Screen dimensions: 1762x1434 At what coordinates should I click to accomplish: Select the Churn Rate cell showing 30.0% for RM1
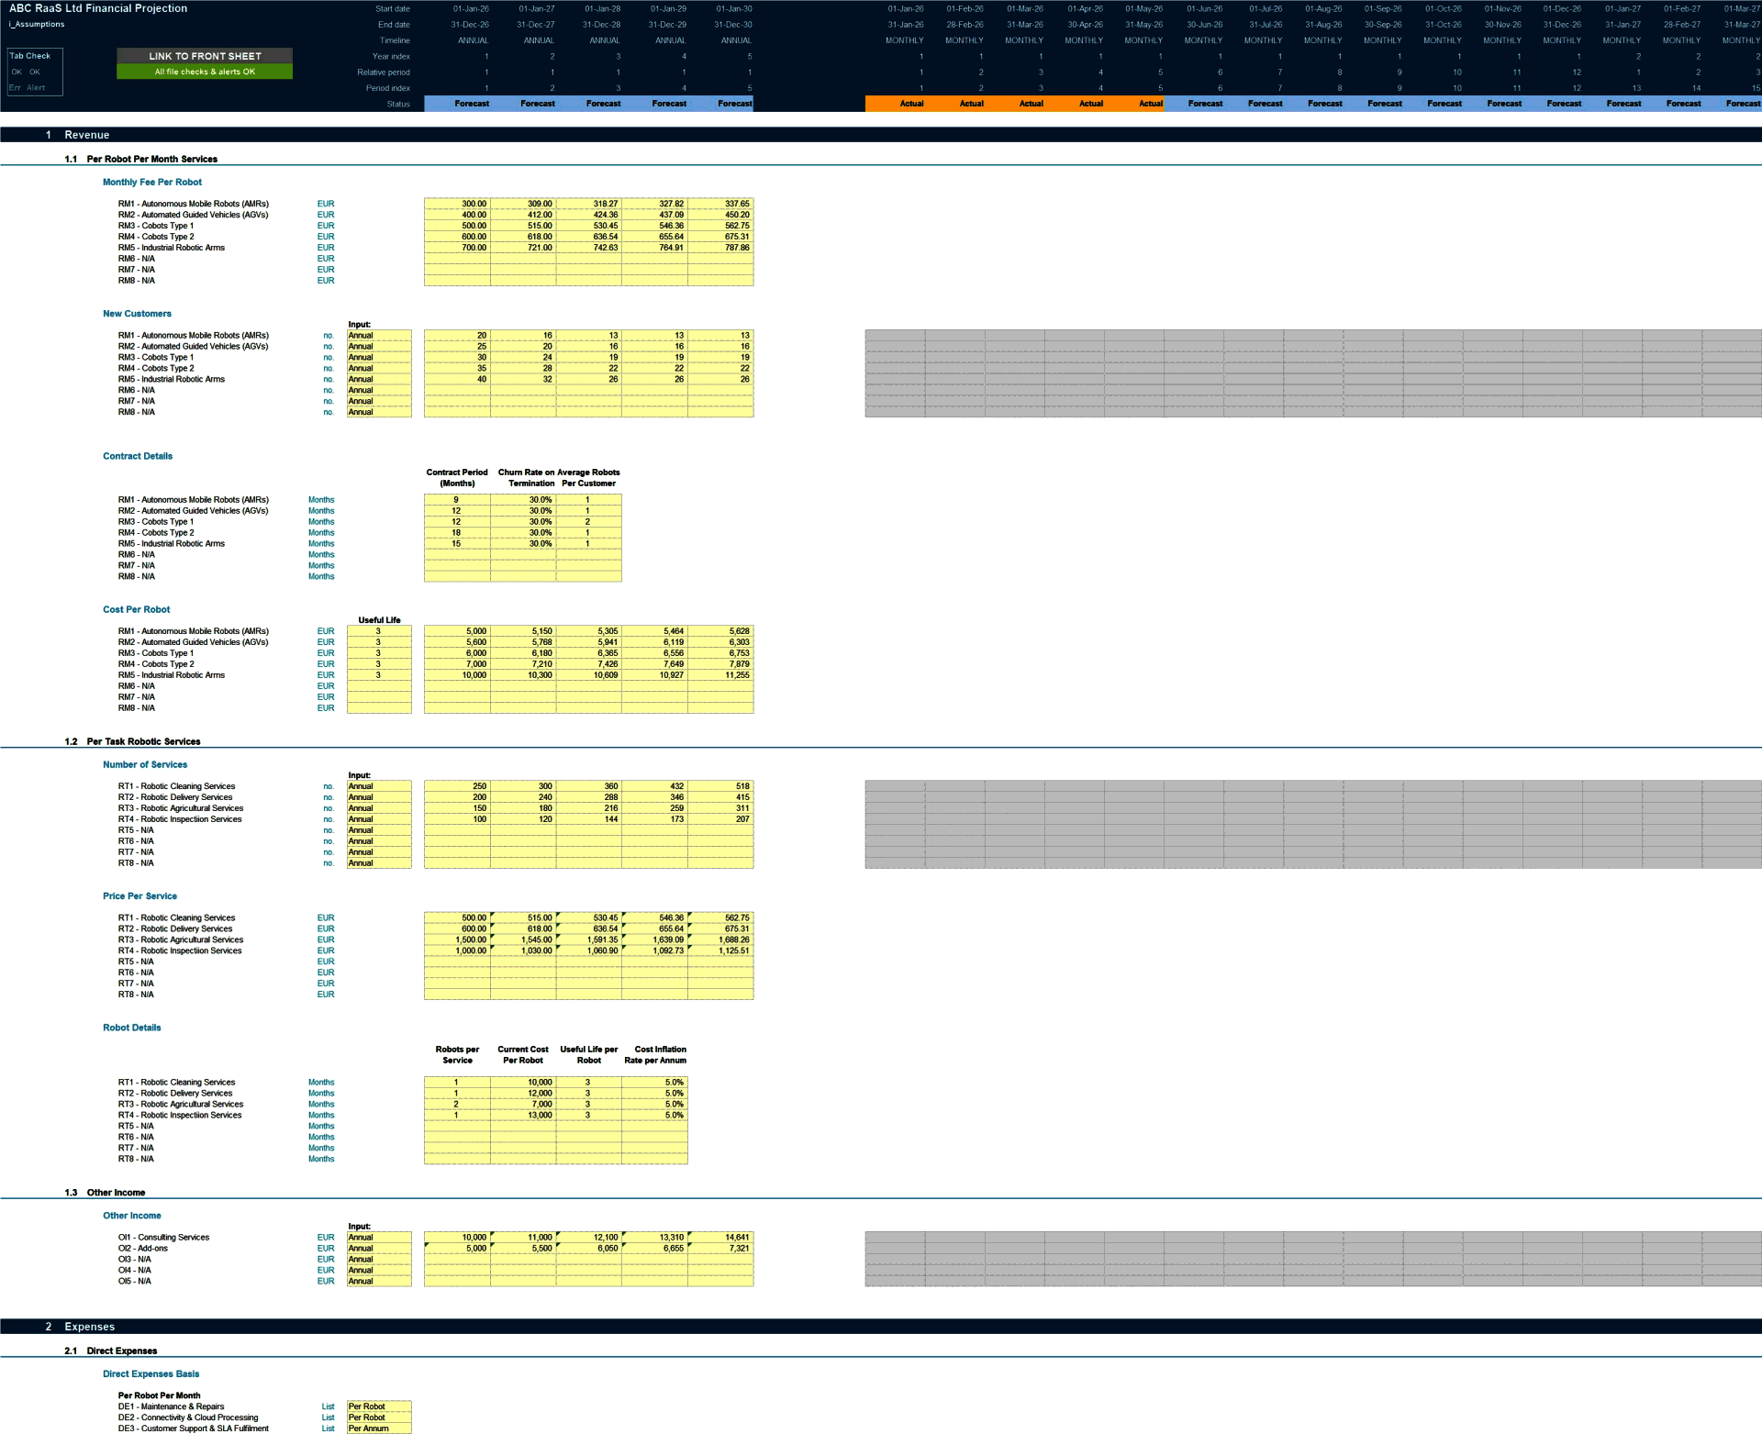pyautogui.click(x=523, y=499)
